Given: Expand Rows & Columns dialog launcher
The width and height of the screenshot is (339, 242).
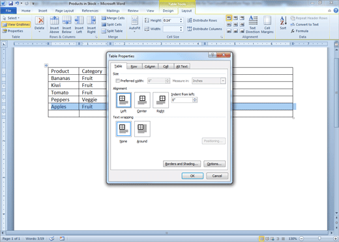Looking at the screenshot, I should (96, 37).
